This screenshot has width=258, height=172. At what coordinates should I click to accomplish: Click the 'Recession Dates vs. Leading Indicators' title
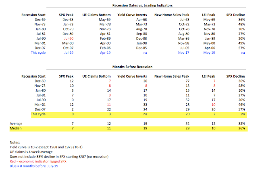pyautogui.click(x=142, y=5)
